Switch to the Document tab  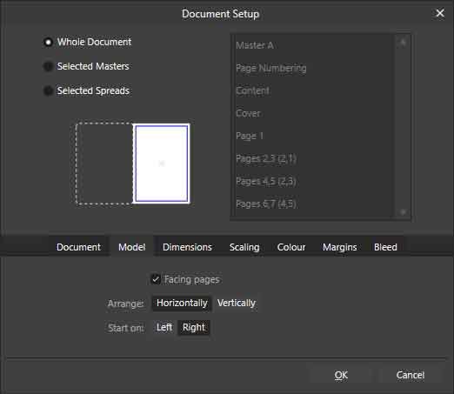(78, 247)
